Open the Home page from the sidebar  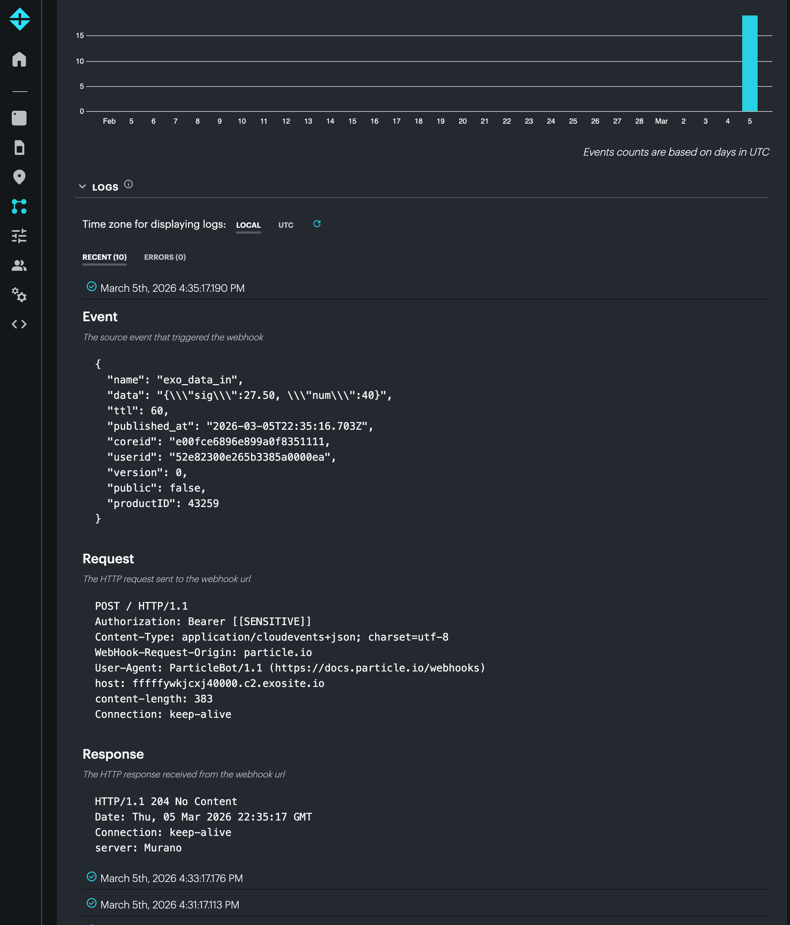click(19, 59)
